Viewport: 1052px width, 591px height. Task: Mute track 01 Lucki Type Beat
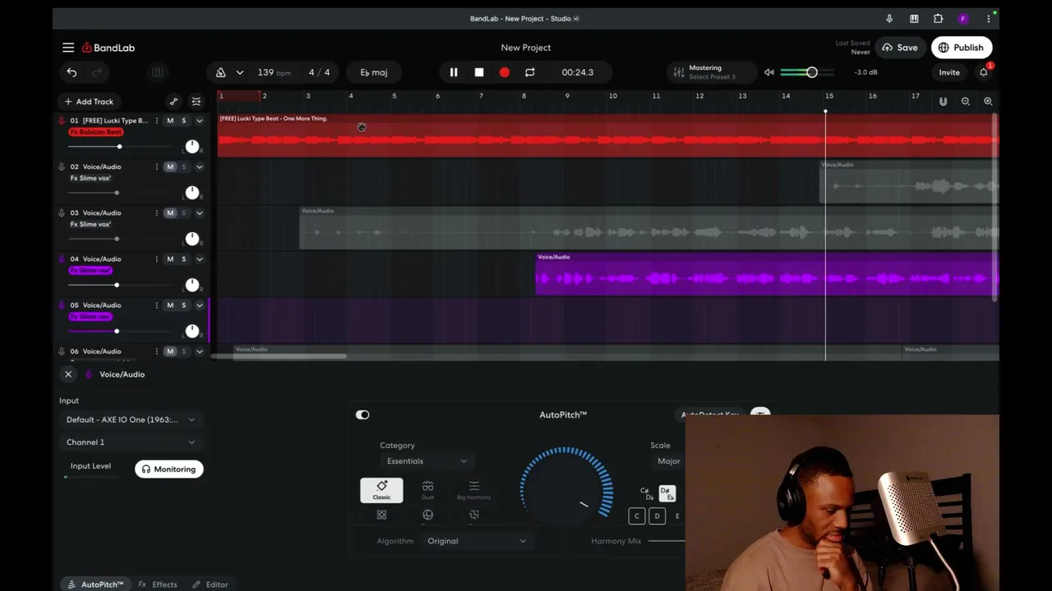pos(170,121)
